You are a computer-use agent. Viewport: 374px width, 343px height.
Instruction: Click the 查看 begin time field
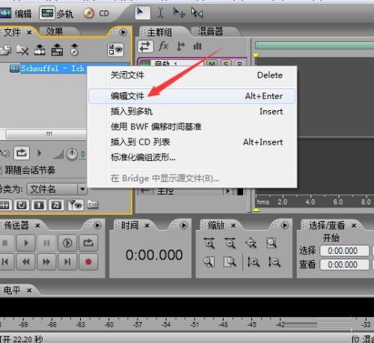(345, 264)
